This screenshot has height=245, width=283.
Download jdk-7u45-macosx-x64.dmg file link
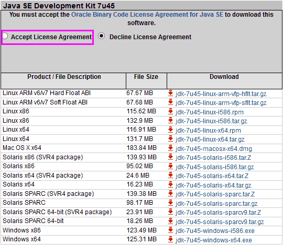[213, 149]
